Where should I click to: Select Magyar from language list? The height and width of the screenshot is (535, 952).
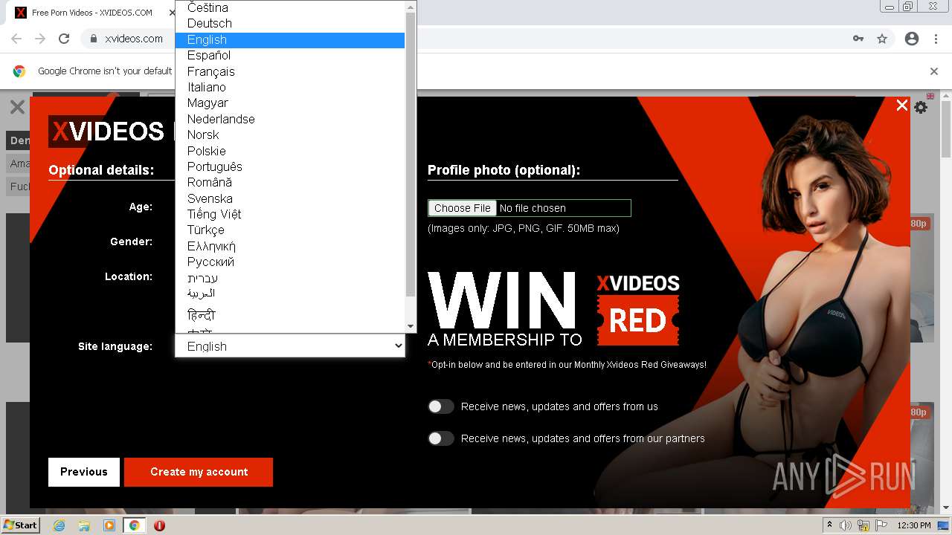point(290,103)
